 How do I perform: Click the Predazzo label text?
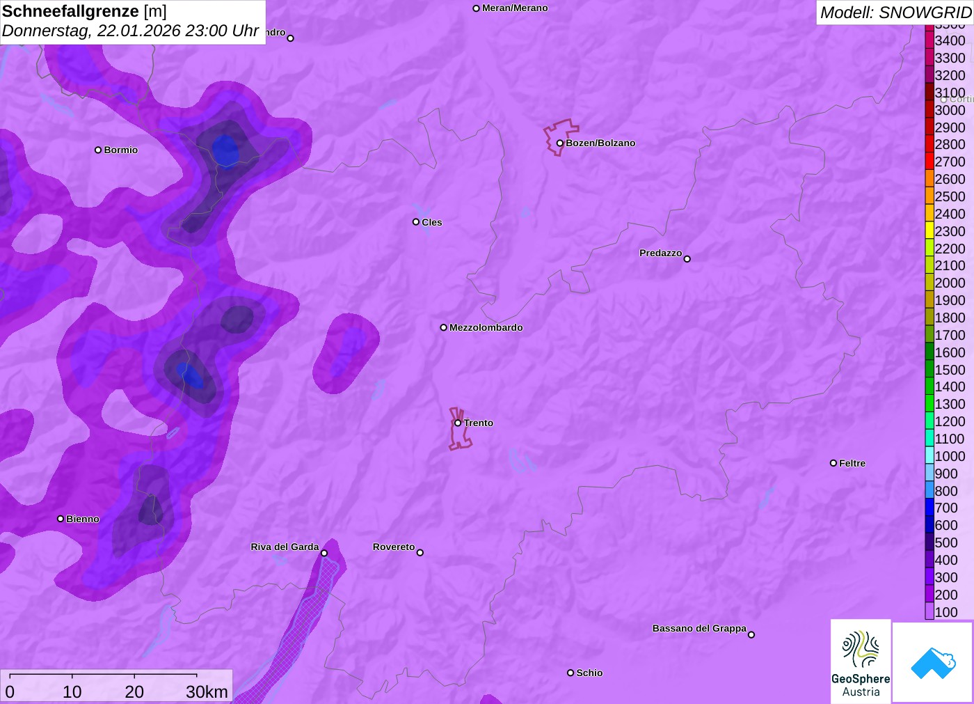coord(661,253)
